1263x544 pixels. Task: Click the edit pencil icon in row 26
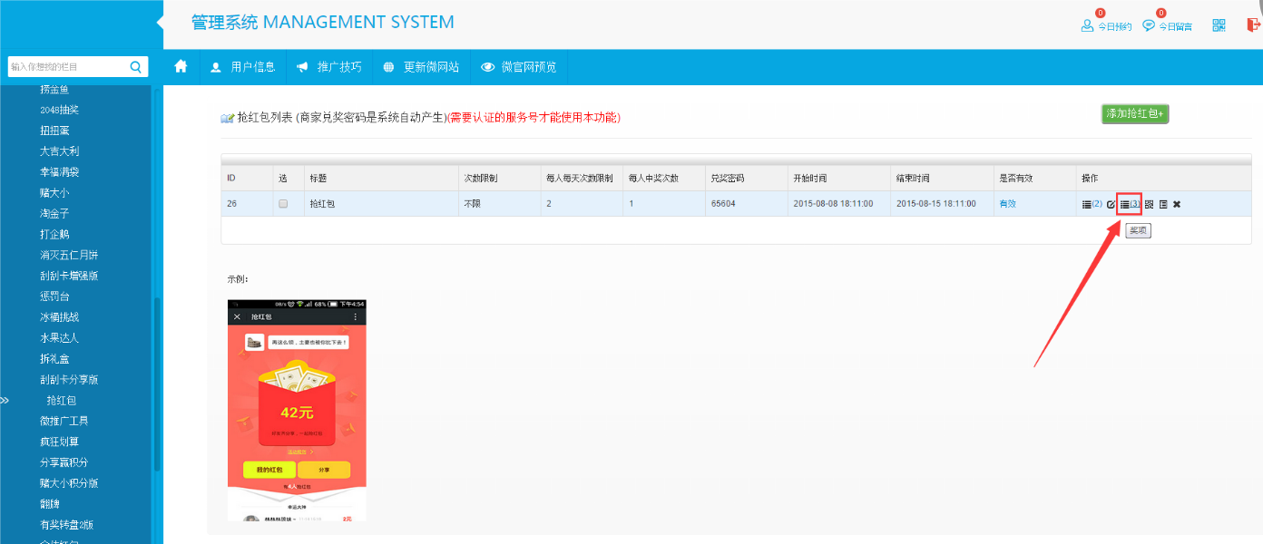click(1111, 204)
